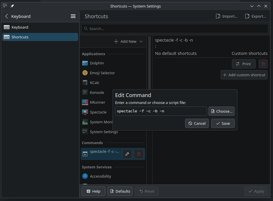
Task: Click the Dolphin folder icon
Action: tap(85, 63)
